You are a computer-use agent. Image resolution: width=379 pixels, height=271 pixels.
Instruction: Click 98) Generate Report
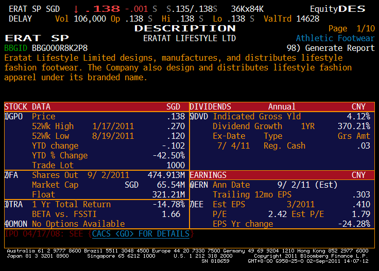click(x=331, y=48)
